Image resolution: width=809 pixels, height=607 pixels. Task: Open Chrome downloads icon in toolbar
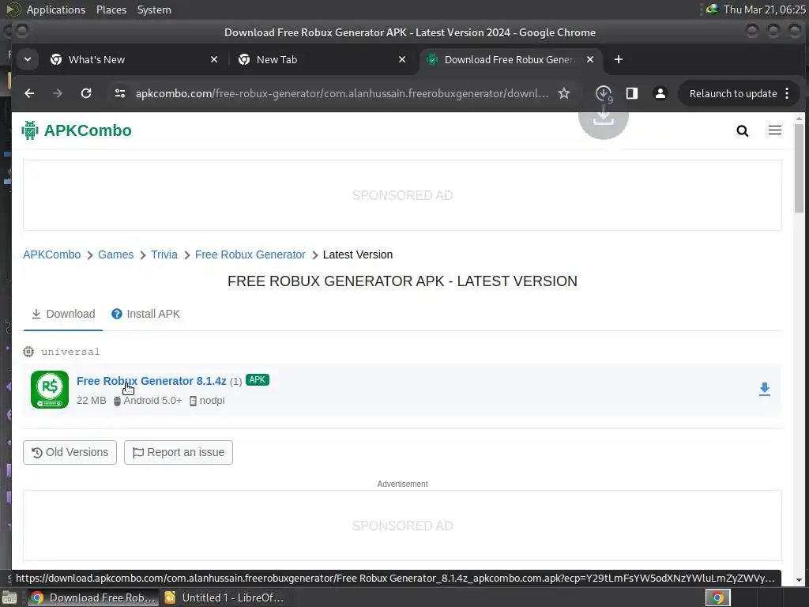(603, 93)
